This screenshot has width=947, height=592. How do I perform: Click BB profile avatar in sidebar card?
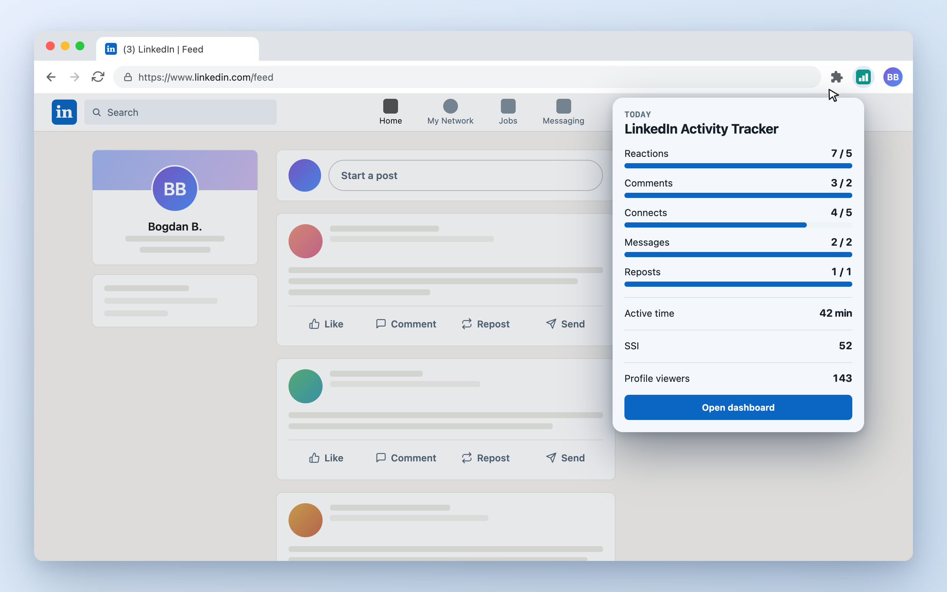[175, 189]
